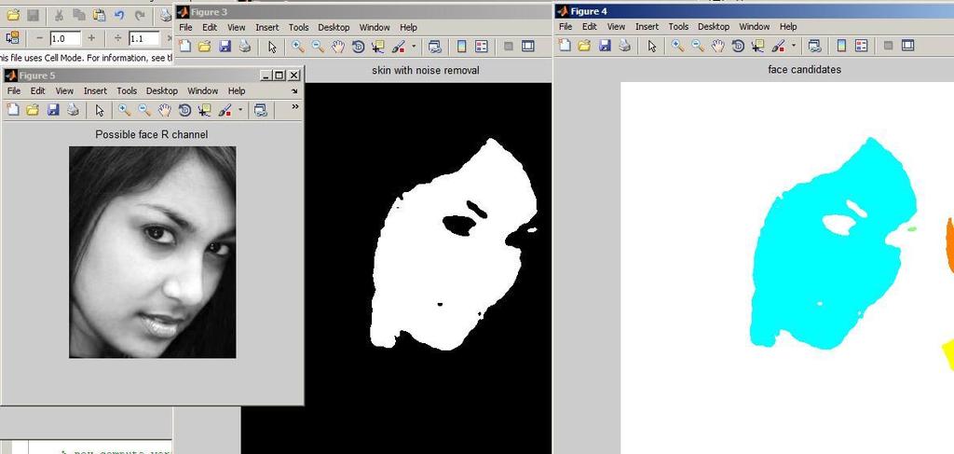Click Link Plot icon in Figure 3
The image size is (954, 454).
click(435, 47)
